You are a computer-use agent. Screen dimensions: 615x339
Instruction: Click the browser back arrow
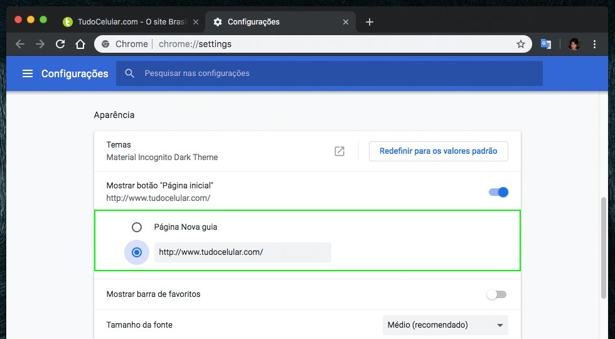20,44
